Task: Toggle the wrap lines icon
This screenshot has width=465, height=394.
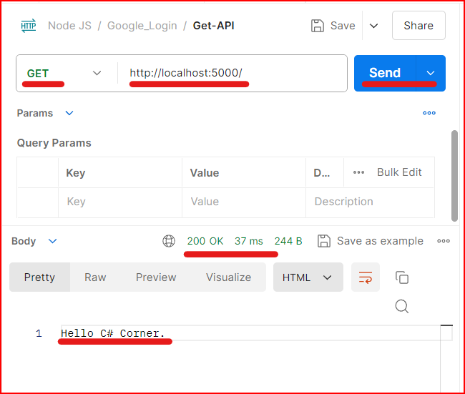Action: 366,277
